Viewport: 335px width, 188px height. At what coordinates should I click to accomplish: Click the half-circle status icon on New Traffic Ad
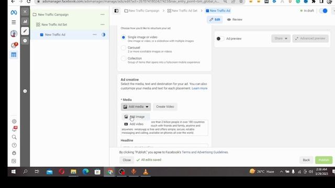tap(104, 34)
